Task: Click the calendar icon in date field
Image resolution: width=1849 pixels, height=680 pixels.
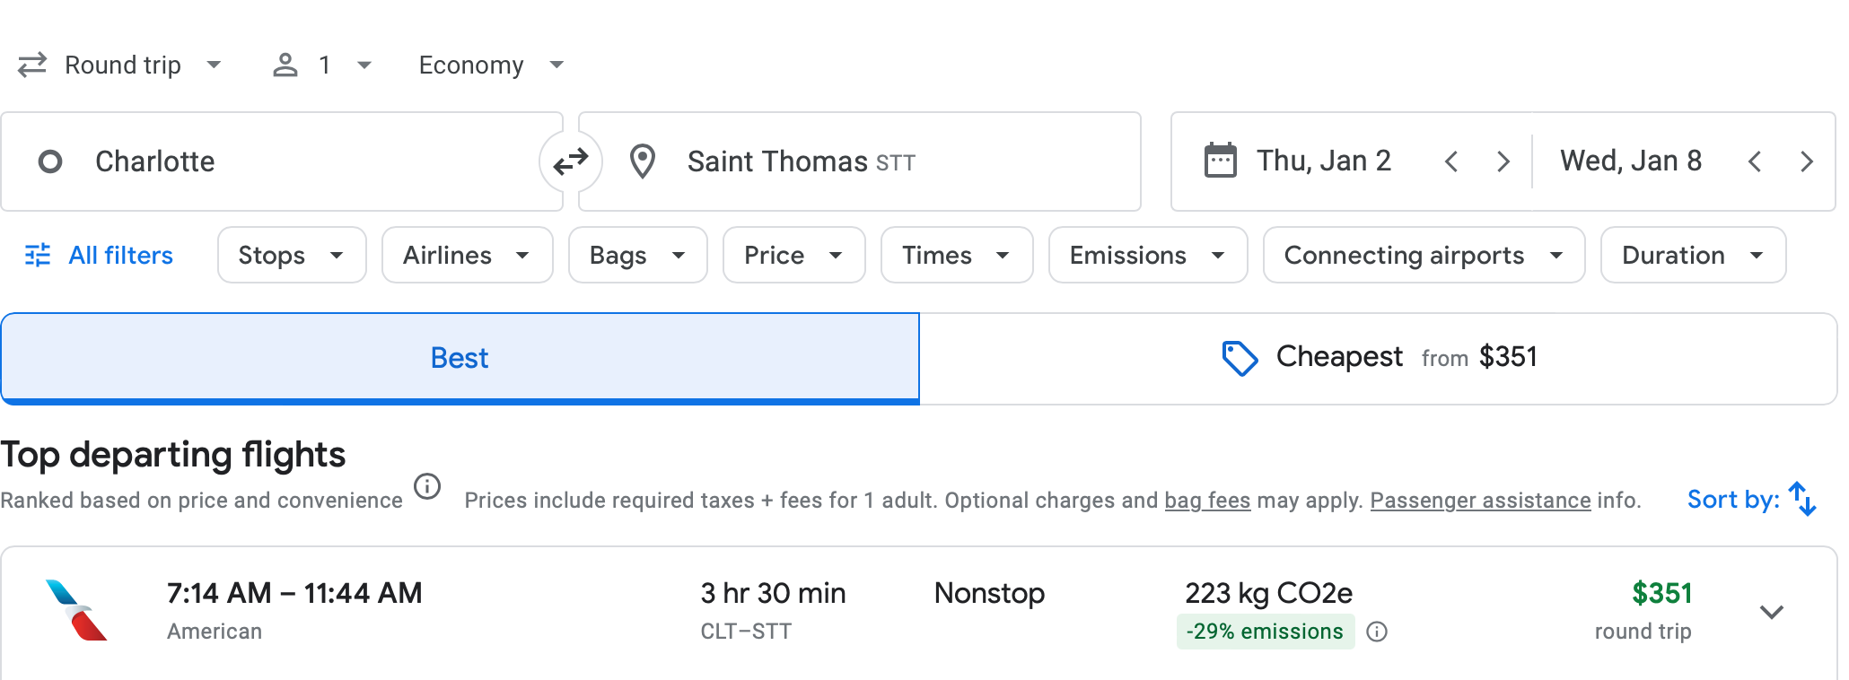Action: tap(1220, 161)
